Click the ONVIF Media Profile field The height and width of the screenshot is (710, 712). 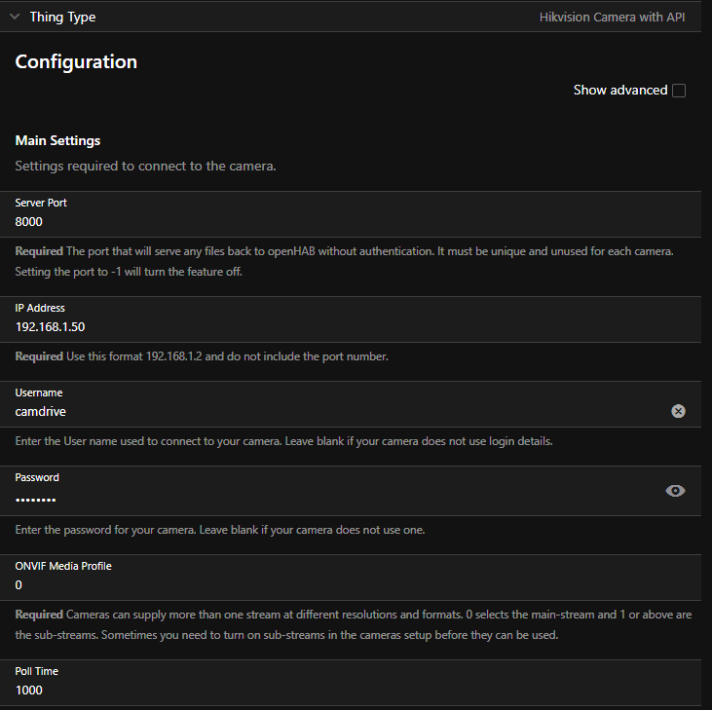point(292,585)
